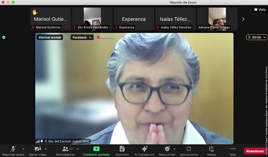
Task: Unmute with the Reactivar audio microphone icon
Action: pyautogui.click(x=13, y=149)
